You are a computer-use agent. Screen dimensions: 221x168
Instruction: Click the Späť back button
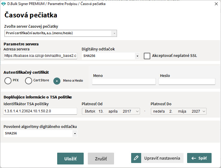199,158
